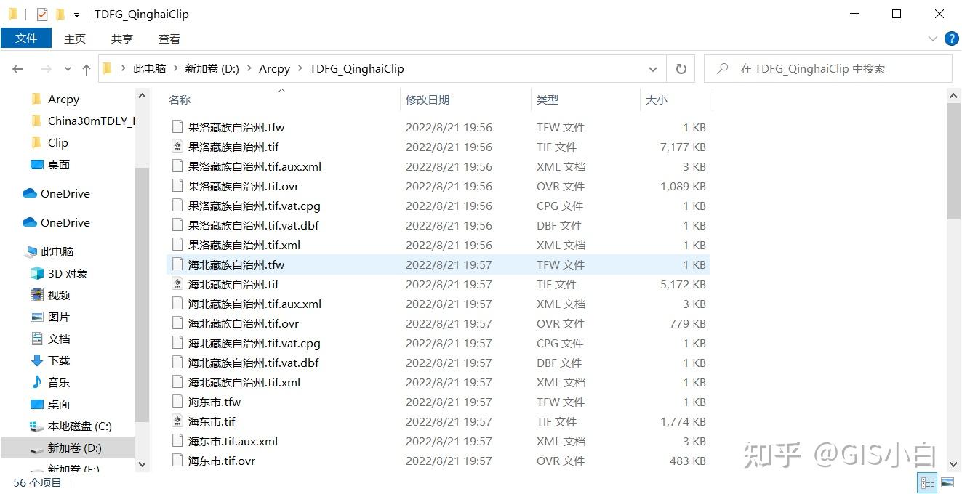Click the file icon of 海北藏族自治州.tif.vat.dbf
Viewport: 962px width, 494px height.
(177, 363)
